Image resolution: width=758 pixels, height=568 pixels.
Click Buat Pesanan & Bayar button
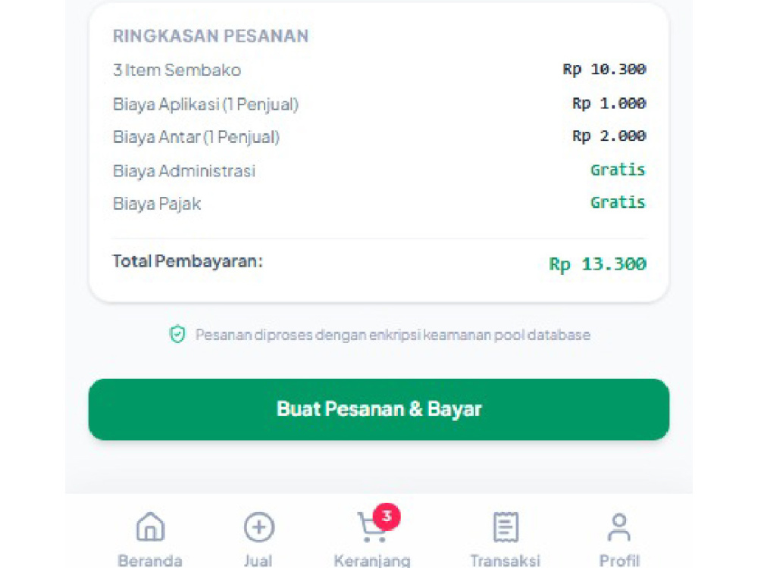[379, 409]
